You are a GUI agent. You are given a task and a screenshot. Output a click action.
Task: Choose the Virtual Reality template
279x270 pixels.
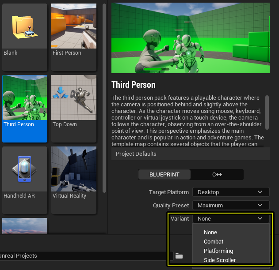click(x=74, y=180)
